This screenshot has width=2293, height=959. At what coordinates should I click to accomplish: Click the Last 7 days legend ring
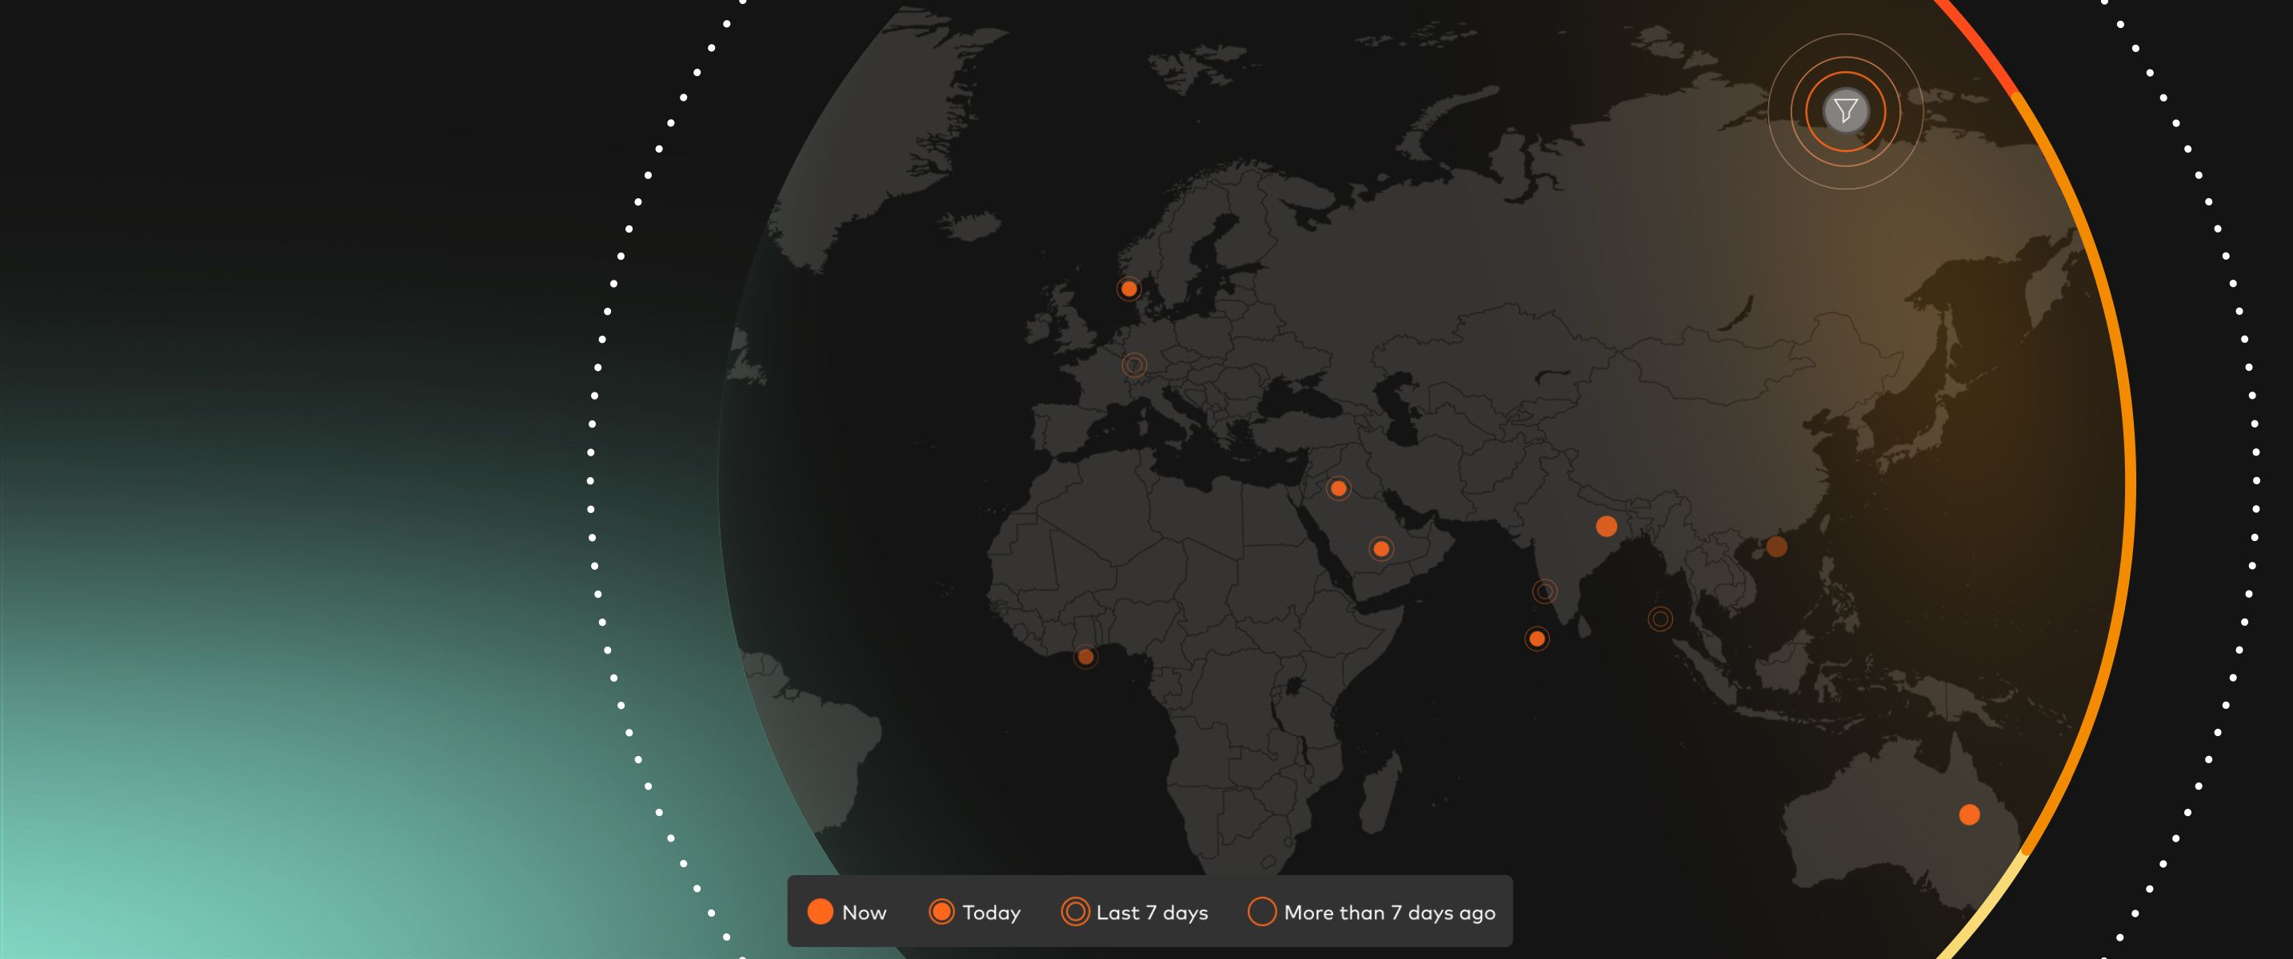[x=1074, y=912]
